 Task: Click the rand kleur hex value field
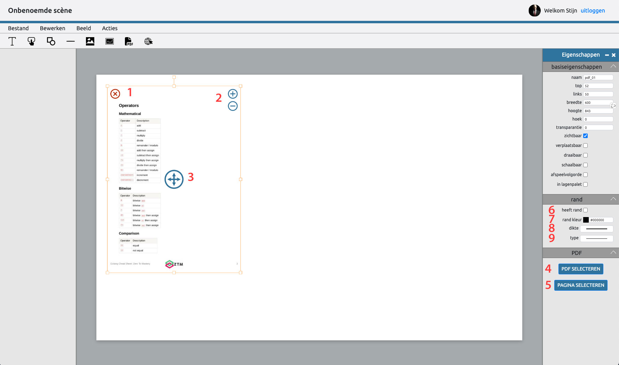click(x=601, y=220)
